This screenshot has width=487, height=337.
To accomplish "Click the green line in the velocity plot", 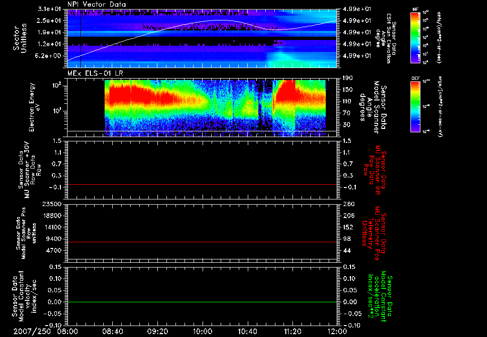I will point(202,302).
